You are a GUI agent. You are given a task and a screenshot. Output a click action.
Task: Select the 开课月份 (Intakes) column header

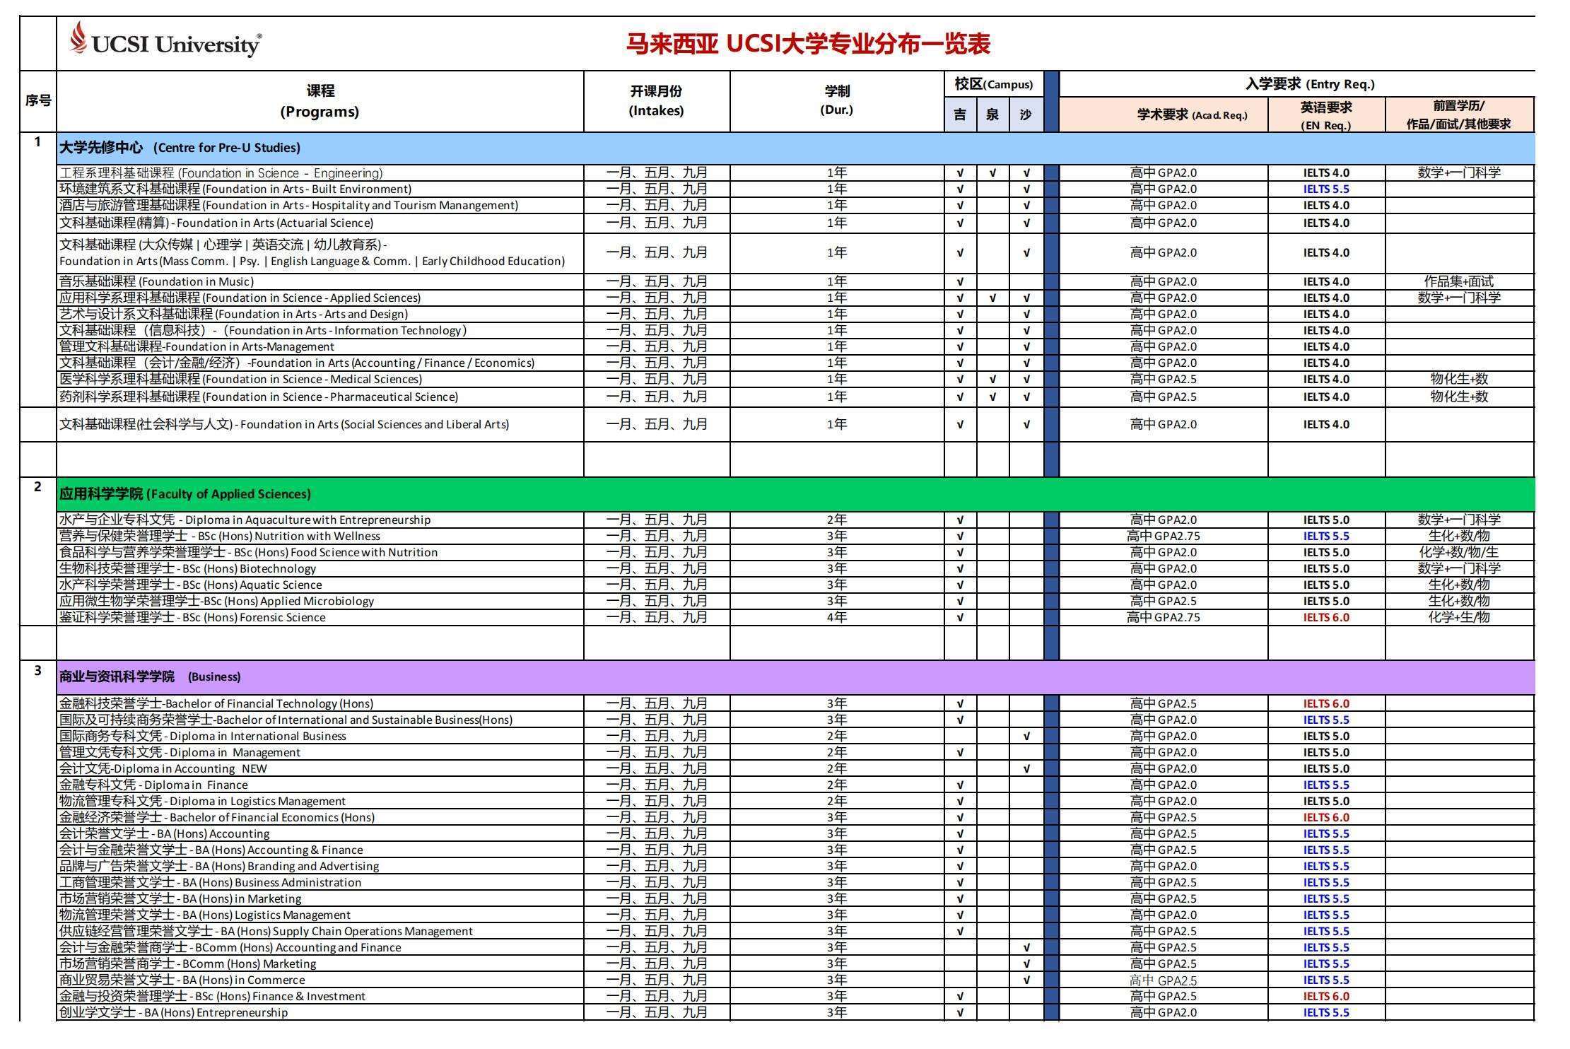[656, 101]
